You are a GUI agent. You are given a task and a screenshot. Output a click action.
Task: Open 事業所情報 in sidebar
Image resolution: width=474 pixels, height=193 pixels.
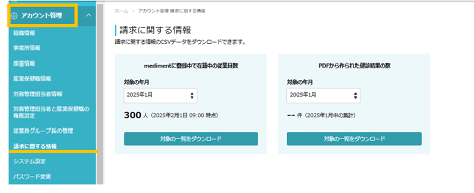[x=27, y=48]
